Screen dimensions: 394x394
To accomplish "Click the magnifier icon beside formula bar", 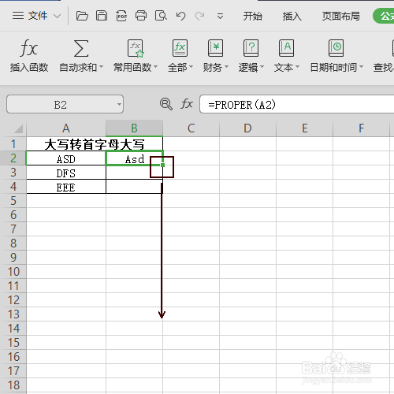I will pyautogui.click(x=166, y=104).
